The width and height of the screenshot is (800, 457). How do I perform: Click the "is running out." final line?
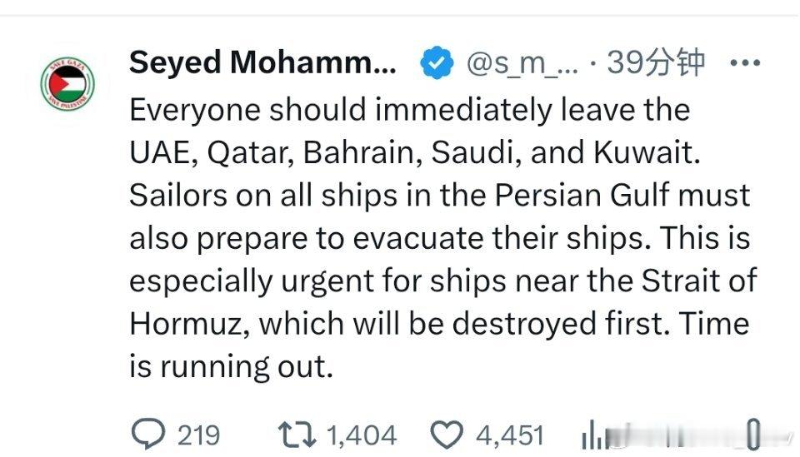pyautogui.click(x=231, y=366)
